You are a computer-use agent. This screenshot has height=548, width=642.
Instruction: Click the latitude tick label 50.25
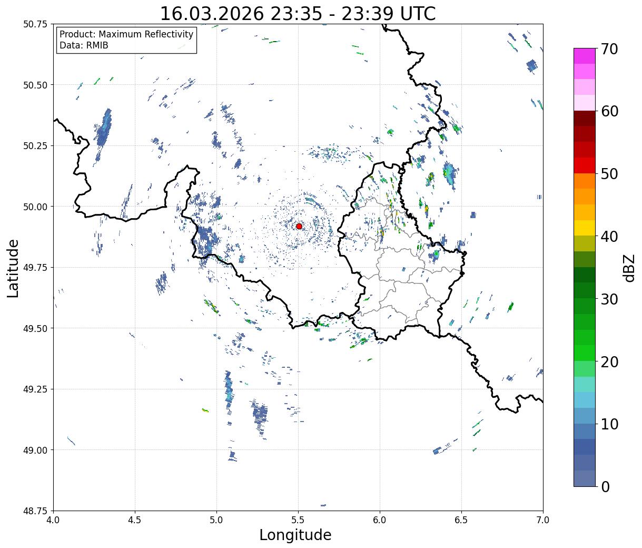[x=35, y=146]
